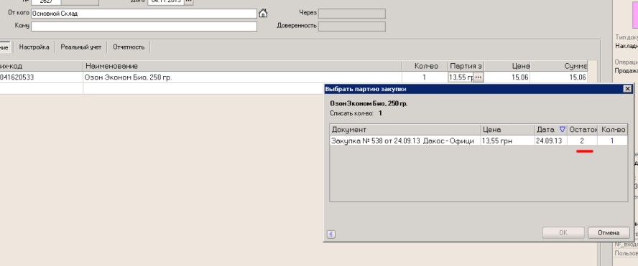This screenshot has height=266, width=638.
Task: Click the Кол-во column header in dialog
Action: (x=612, y=130)
